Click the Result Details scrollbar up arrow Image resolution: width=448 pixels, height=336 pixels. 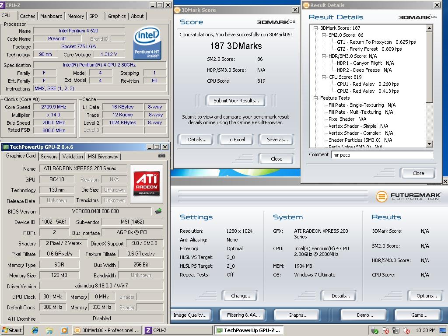tap(429, 28)
